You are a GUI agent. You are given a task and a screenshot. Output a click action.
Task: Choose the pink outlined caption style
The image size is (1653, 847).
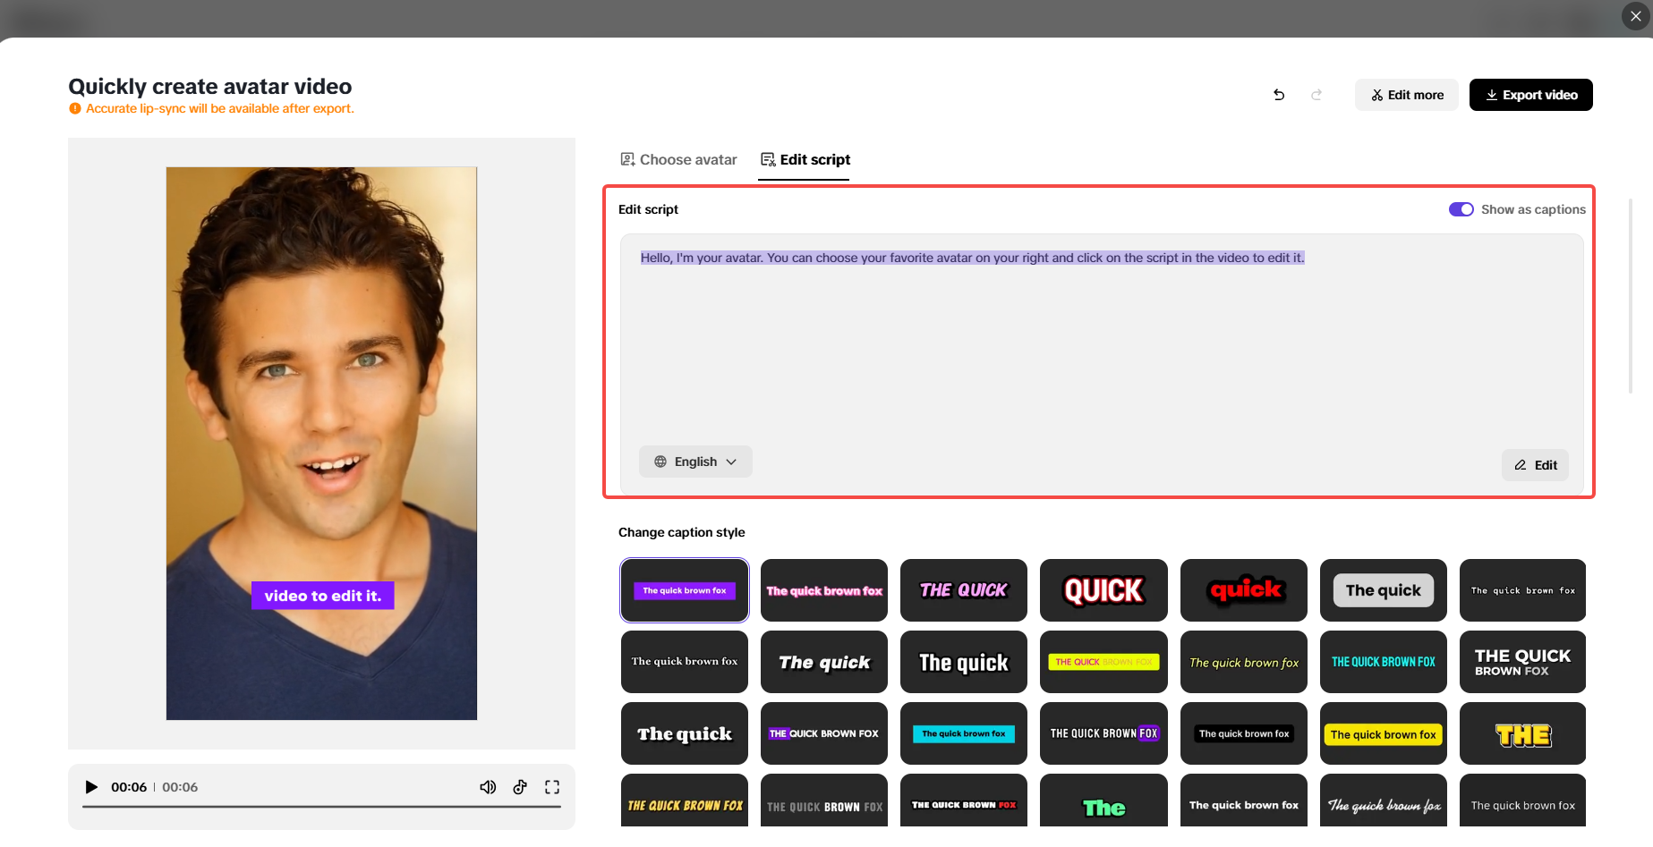(824, 590)
